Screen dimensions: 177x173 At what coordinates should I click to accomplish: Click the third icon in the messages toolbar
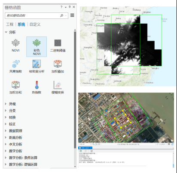point(92,151)
